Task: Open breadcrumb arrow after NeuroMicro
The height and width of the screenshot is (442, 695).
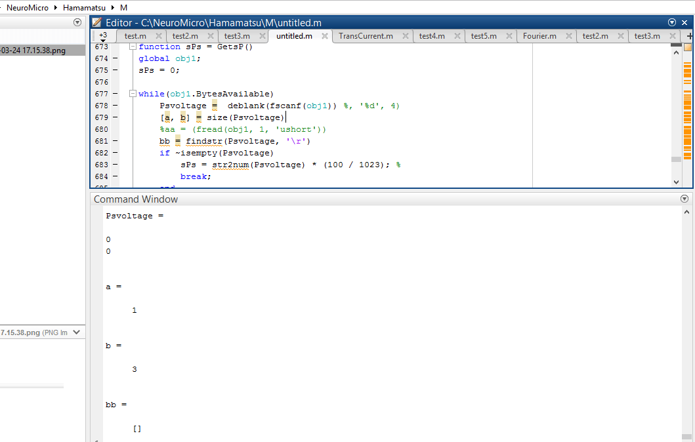Action: click(x=56, y=7)
